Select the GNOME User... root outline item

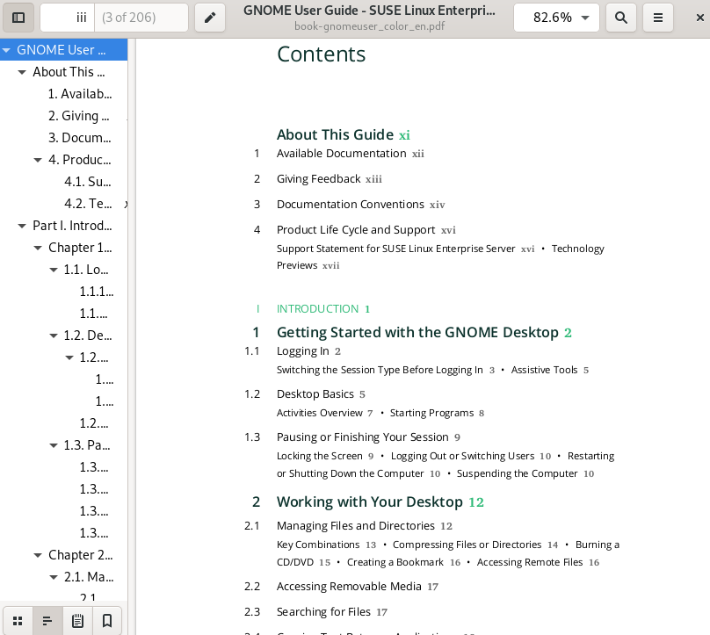click(x=62, y=50)
